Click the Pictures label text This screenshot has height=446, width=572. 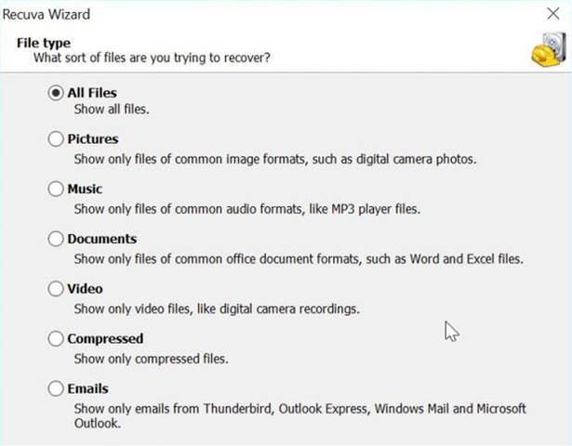click(93, 139)
